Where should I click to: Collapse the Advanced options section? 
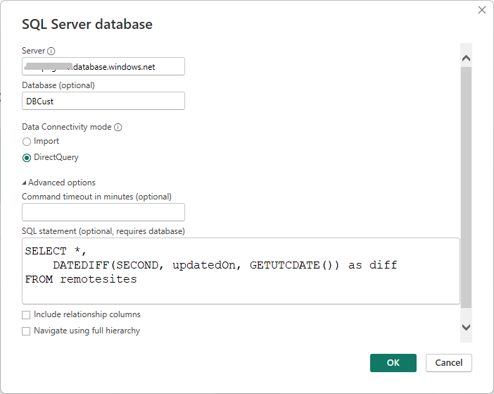58,183
